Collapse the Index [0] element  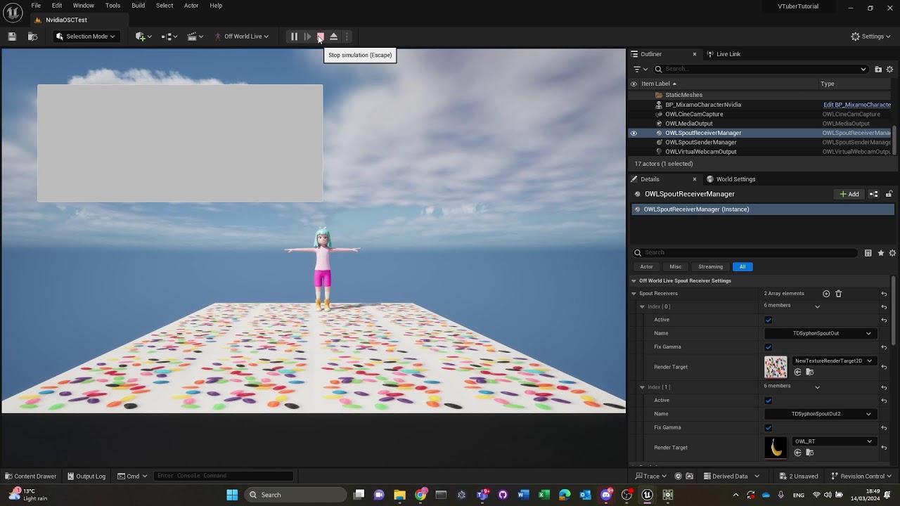(x=642, y=307)
